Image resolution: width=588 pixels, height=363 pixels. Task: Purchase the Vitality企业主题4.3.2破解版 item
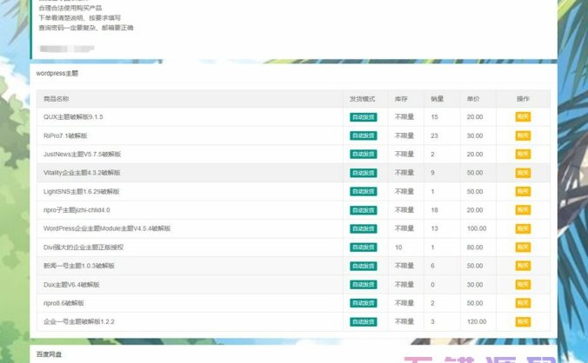(523, 173)
